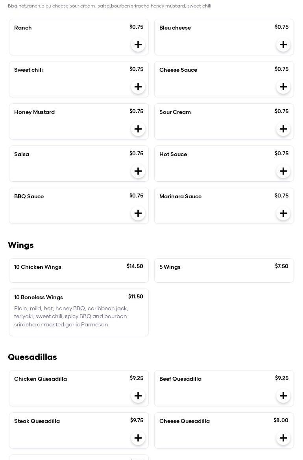303x460 pixels.
Task: Add Honey Mustard with plus icon
Action: 138,129
